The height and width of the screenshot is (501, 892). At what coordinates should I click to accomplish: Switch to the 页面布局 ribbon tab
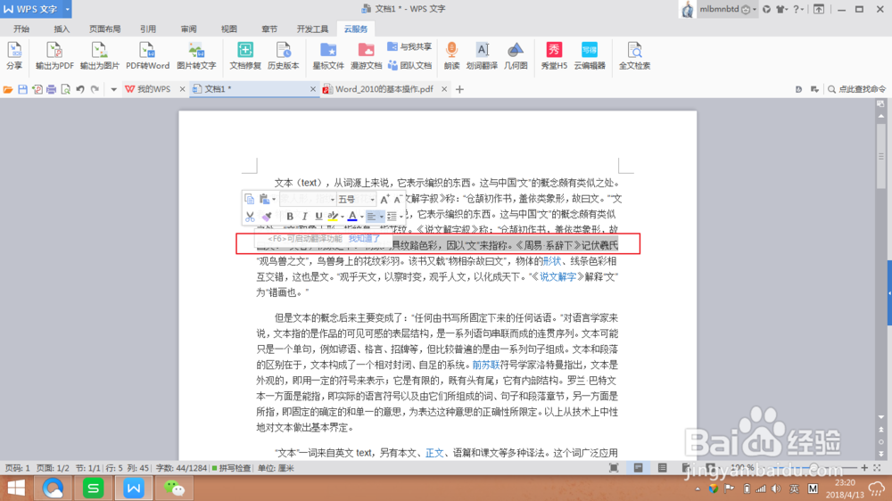pyautogui.click(x=104, y=29)
